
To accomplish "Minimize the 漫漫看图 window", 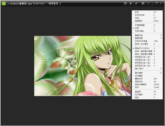I will 152,4.
